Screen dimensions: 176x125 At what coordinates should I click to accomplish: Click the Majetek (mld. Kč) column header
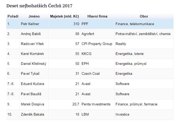pos(64,16)
